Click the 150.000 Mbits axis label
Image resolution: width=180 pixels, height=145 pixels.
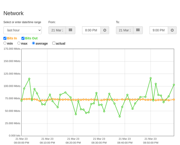pyautogui.click(x=12, y=61)
